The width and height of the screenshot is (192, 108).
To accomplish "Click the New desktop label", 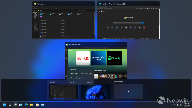I will click(118, 82).
